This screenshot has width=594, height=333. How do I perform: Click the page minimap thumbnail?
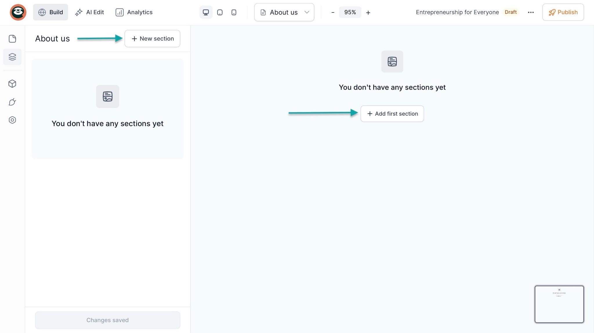pyautogui.click(x=559, y=304)
